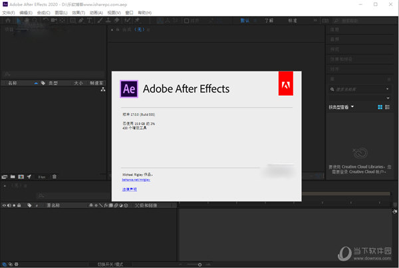
Task: Select the Rotation tool
Action: coord(45,21)
